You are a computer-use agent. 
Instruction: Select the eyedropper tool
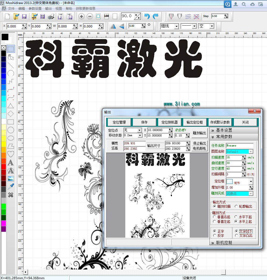11,186
